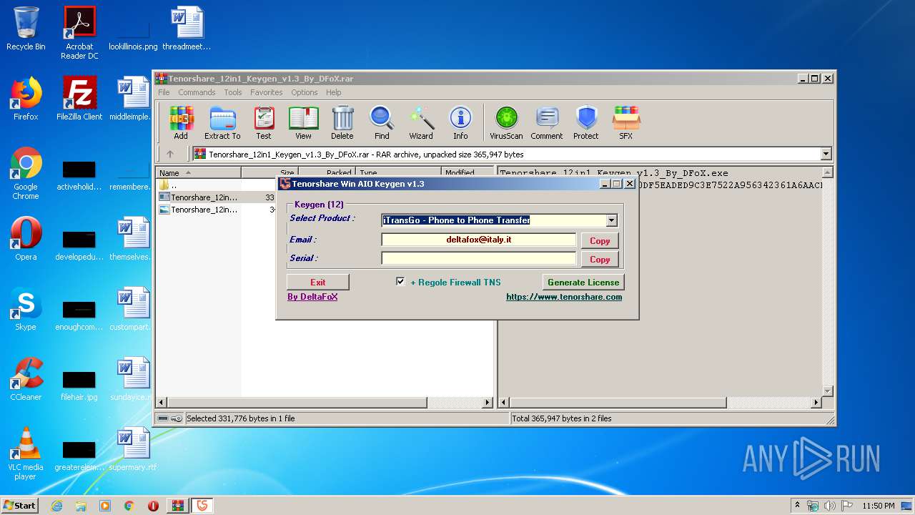The image size is (915, 515).
Task: Click the Test archive toolbar icon
Action: point(264,123)
